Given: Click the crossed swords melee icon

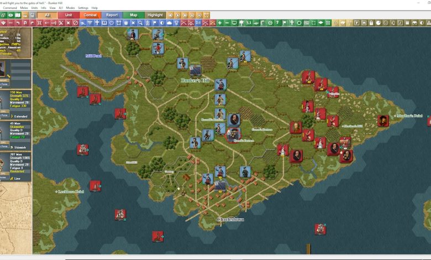Looking at the screenshot, I should (61, 23).
